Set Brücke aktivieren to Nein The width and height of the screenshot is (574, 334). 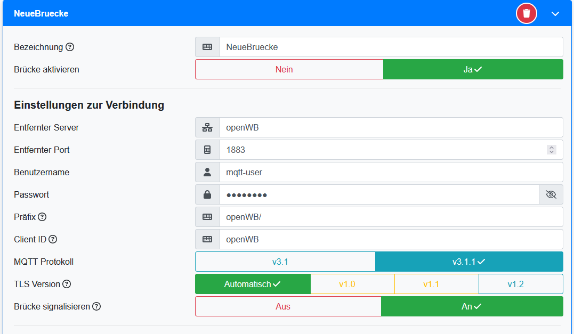(289, 69)
